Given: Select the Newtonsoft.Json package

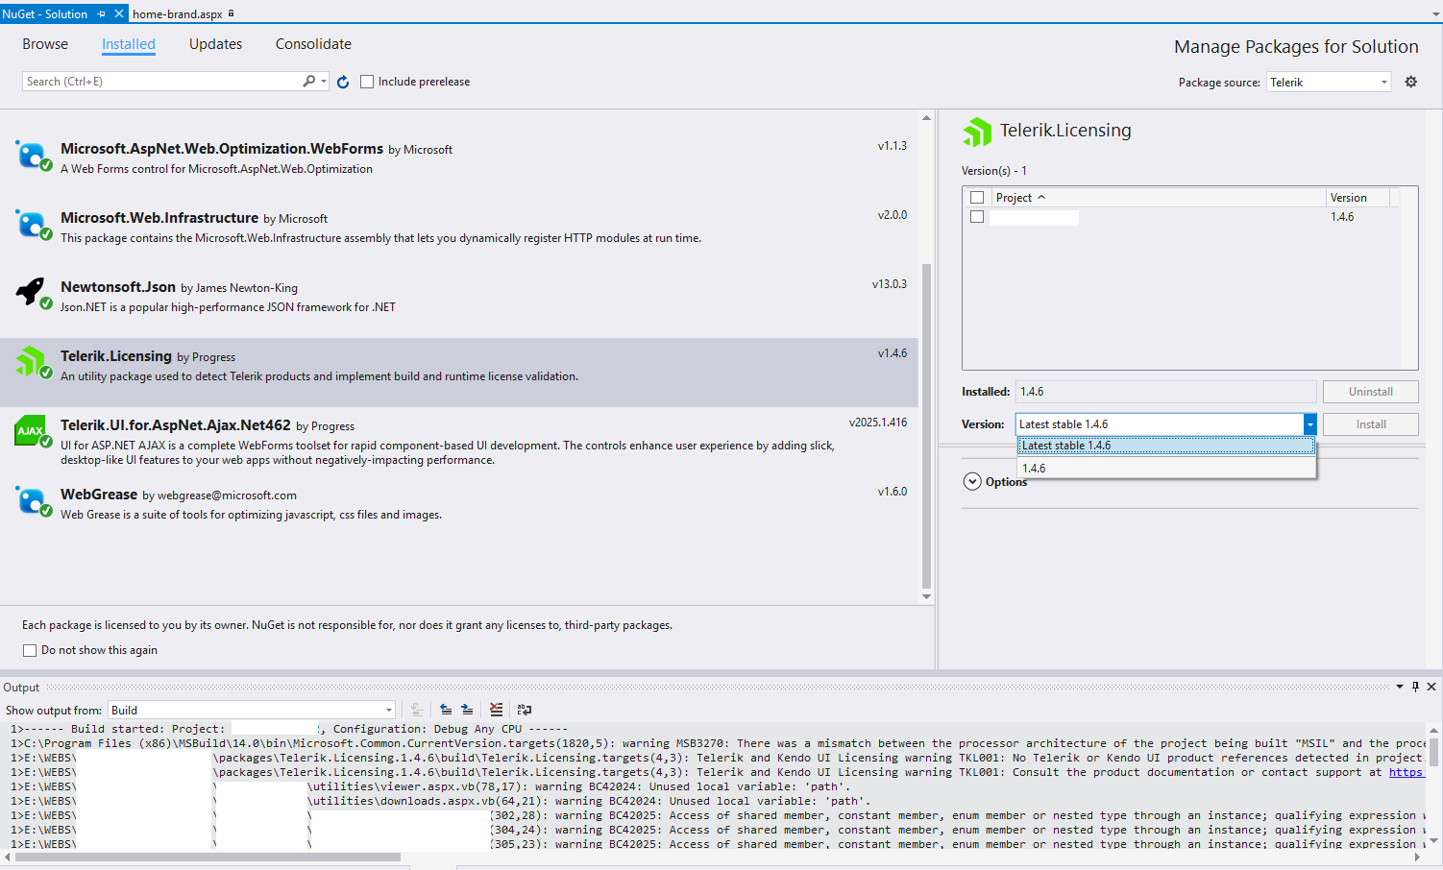Looking at the screenshot, I should click(118, 287).
